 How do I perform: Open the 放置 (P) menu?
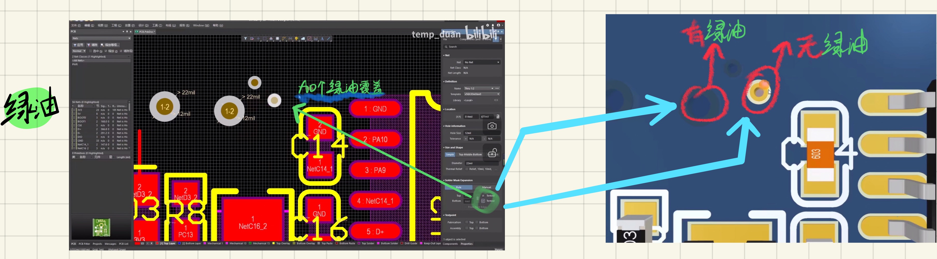point(130,25)
